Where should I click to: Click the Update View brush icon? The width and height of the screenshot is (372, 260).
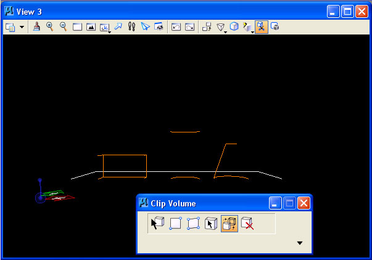(x=36, y=26)
